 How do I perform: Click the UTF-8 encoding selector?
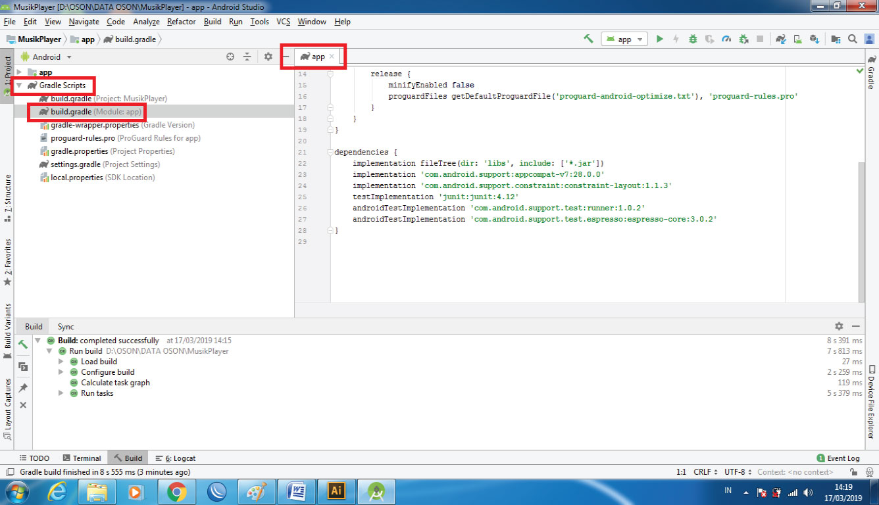(738, 472)
